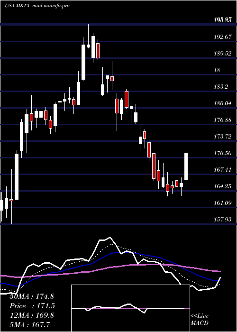Click the '<<Live MACD' label

[x=200, y=319]
